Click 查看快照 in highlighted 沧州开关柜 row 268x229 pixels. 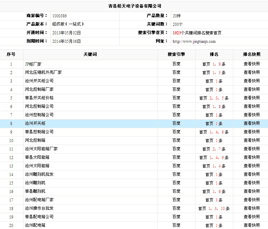pos(252,123)
